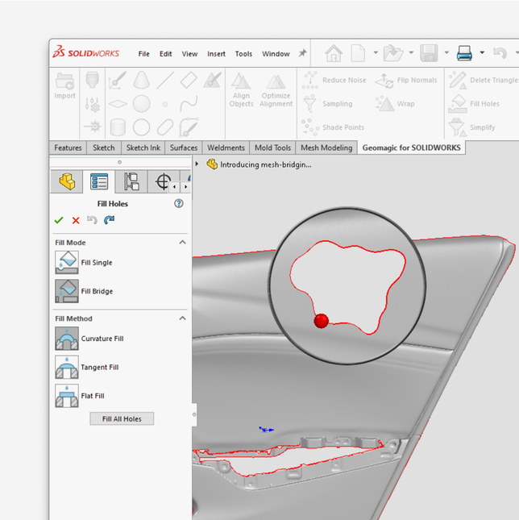The width and height of the screenshot is (519, 520).
Task: Click the Home icon in top toolbar
Action: pos(334,53)
